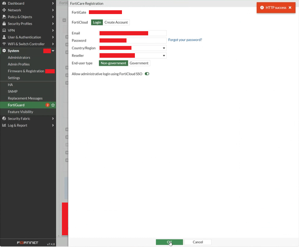Click the System gear icon

point(4,51)
